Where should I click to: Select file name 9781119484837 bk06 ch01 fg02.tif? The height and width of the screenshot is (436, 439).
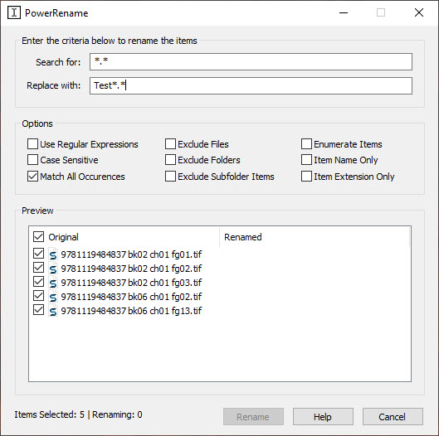click(131, 297)
